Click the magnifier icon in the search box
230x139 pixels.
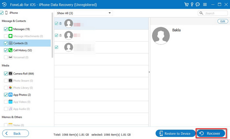[201, 13]
